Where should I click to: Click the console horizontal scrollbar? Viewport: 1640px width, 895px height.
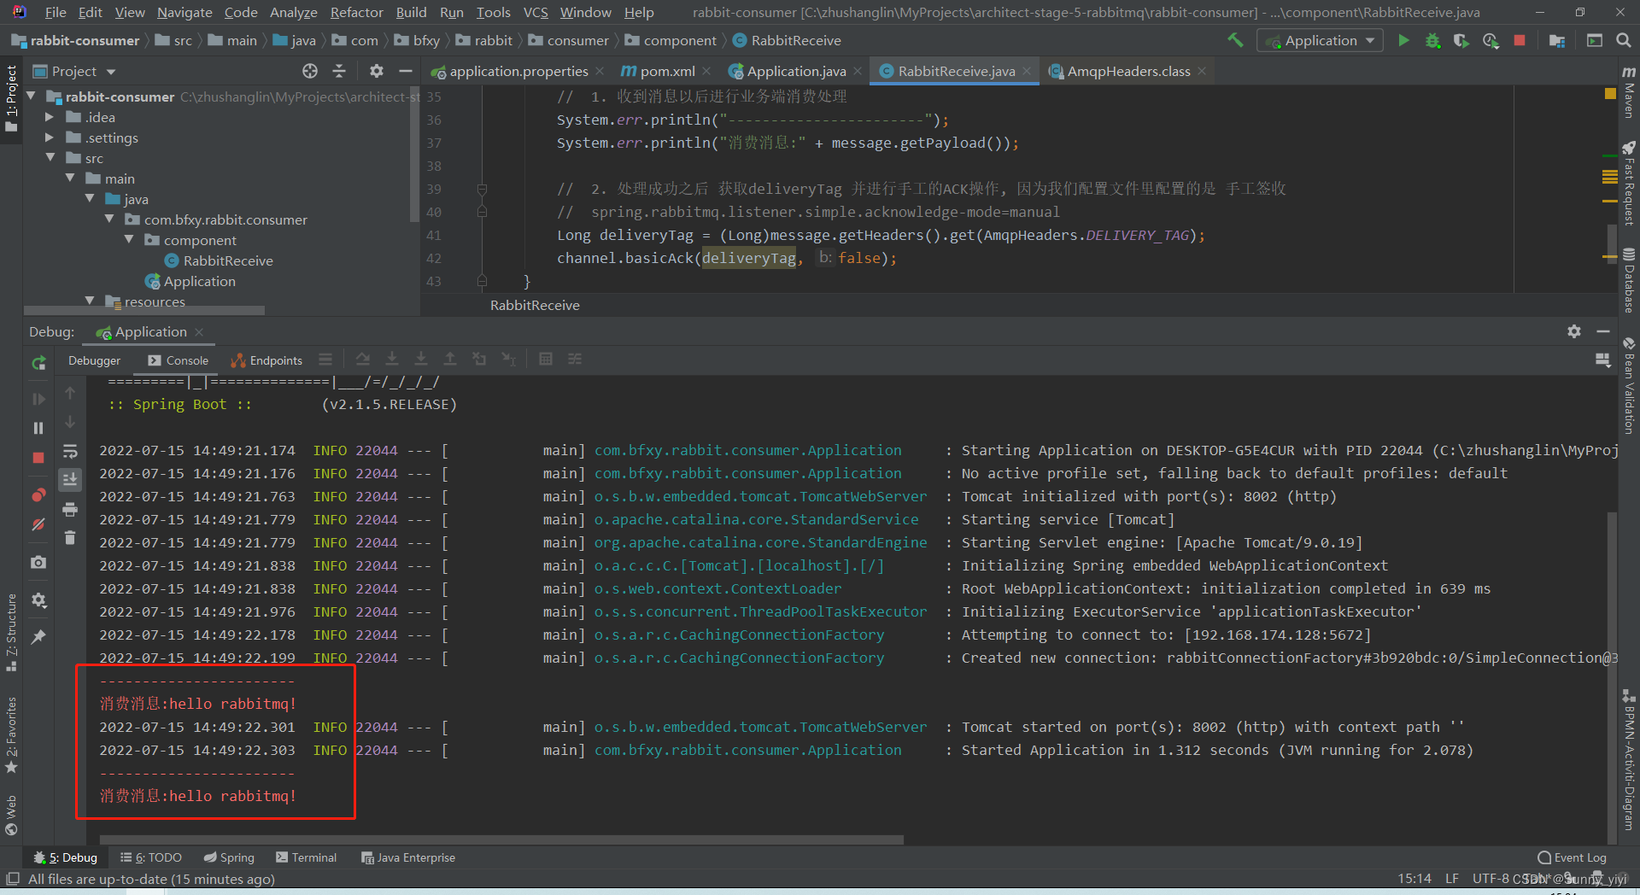(x=501, y=839)
